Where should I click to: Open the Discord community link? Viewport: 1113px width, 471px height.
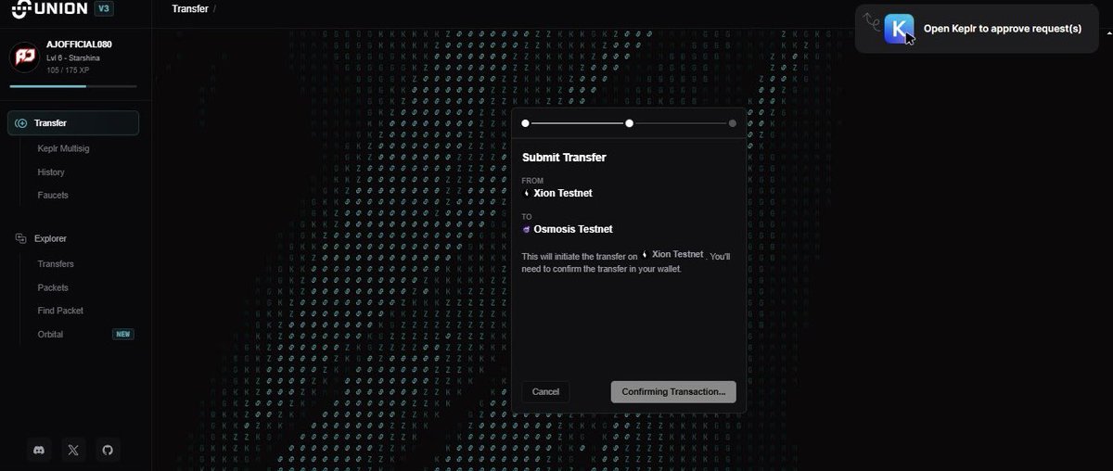[x=39, y=451]
